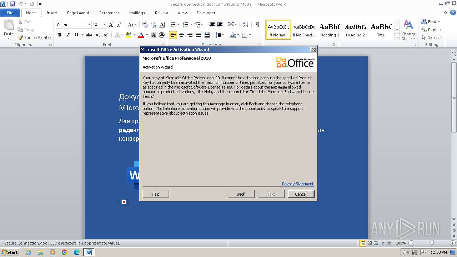Click Increase Indent icon
457x257 pixels.
pos(220,25)
